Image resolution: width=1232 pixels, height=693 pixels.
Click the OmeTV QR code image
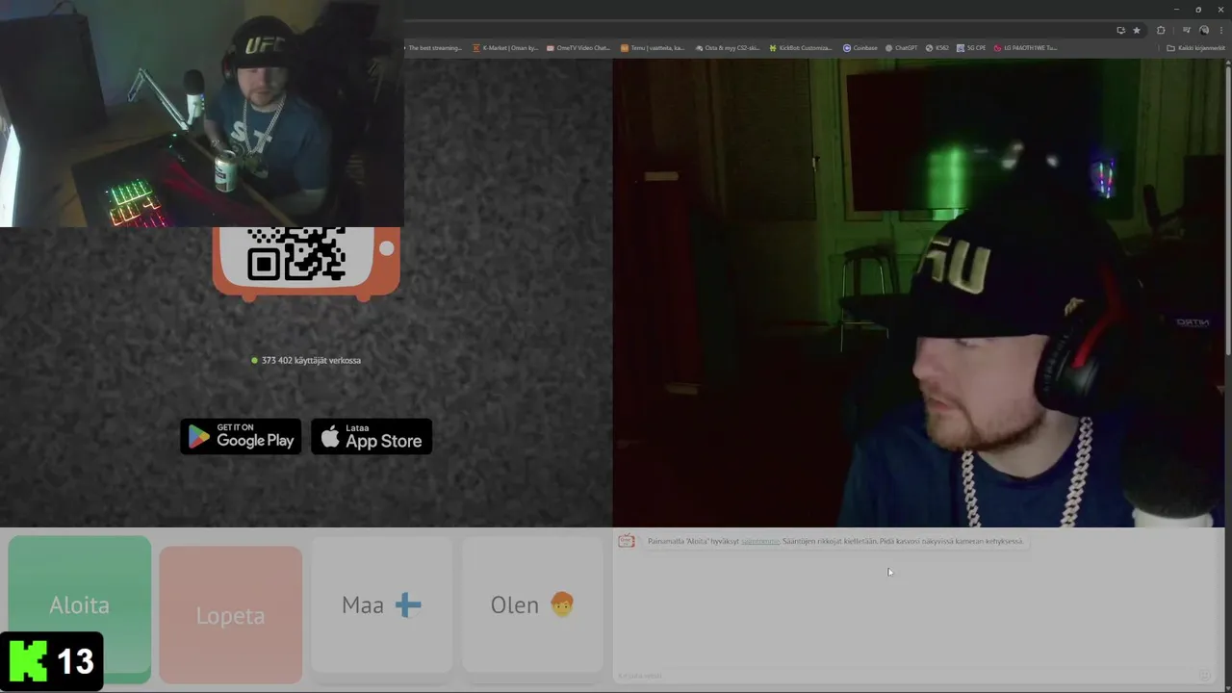click(296, 255)
